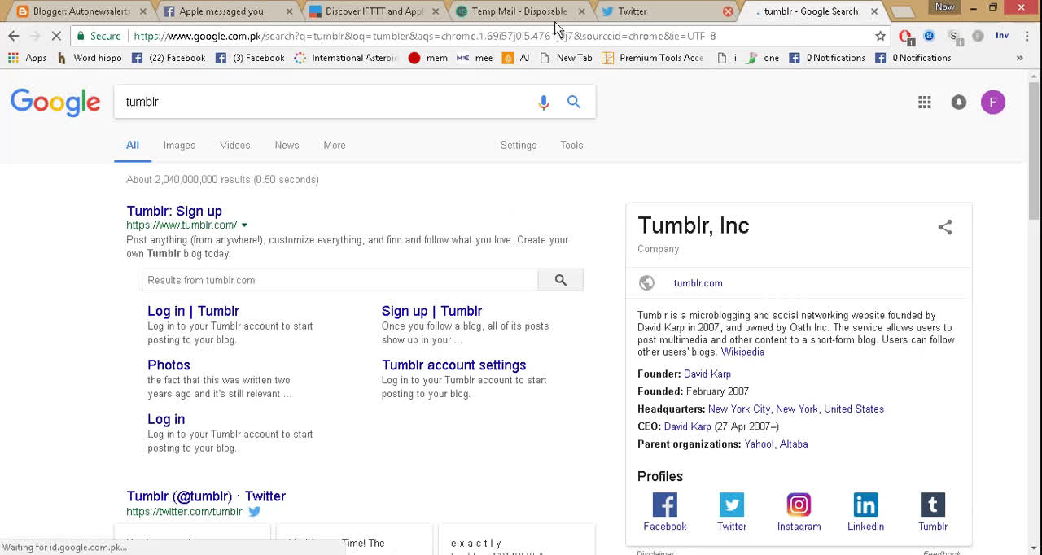Click the voice search microphone icon
The height and width of the screenshot is (555, 1042).
(544, 103)
